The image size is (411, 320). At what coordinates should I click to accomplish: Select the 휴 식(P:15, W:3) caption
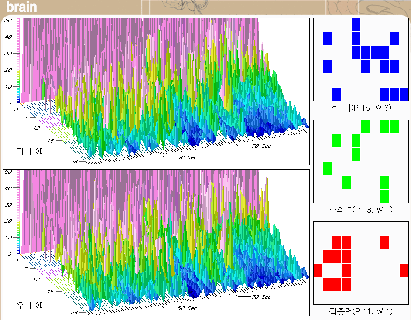coord(361,108)
